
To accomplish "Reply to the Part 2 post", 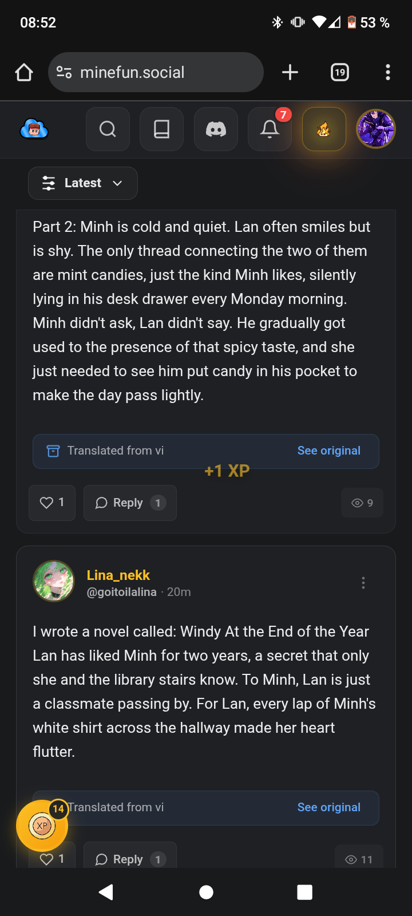I will (x=130, y=503).
